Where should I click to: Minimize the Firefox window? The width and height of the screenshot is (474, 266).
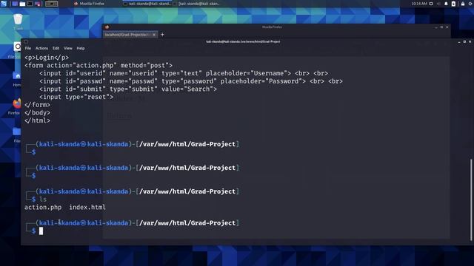coord(436,27)
